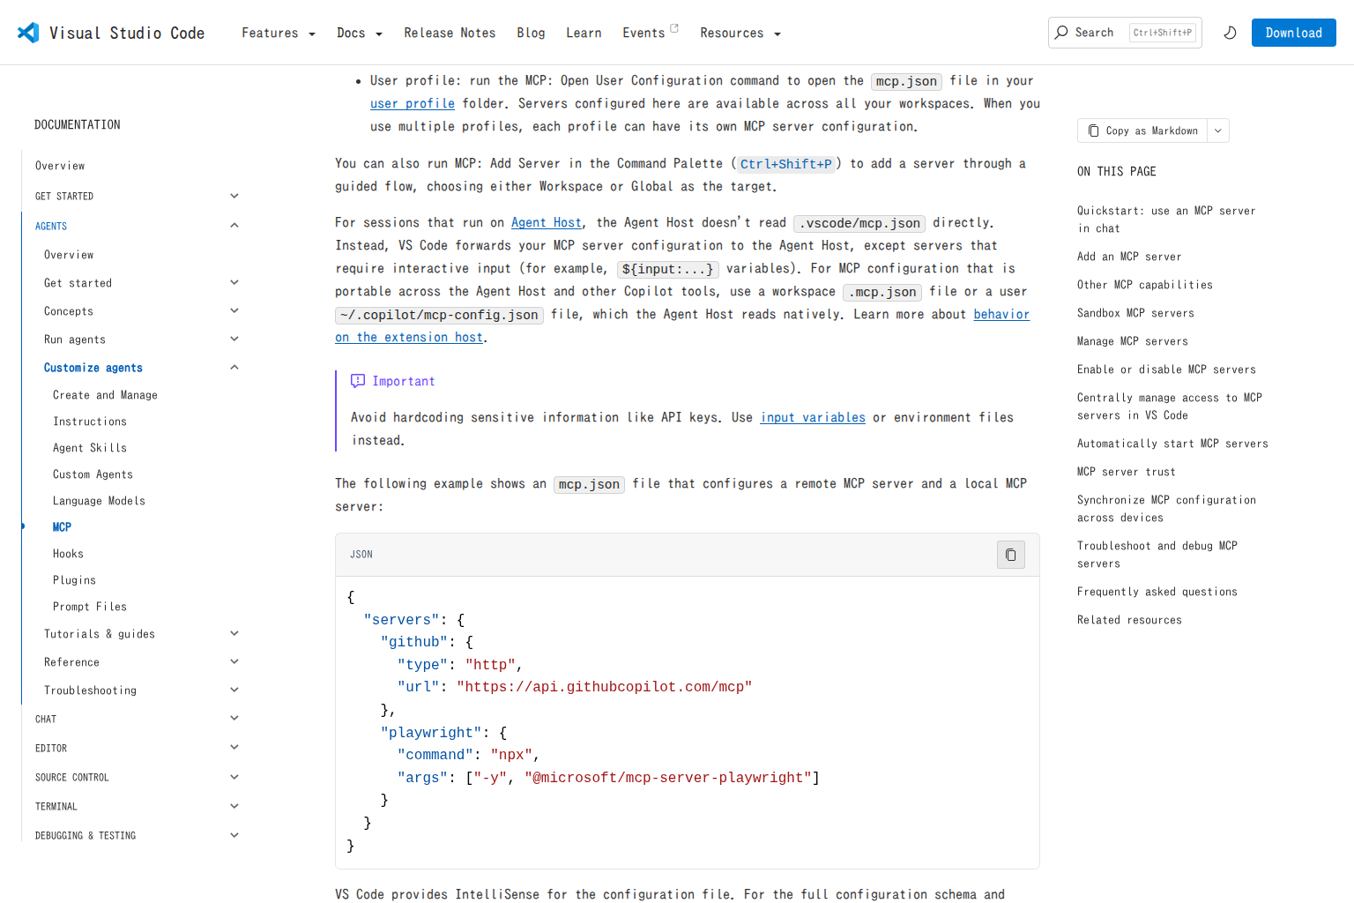Toggle the dark theme moon icon

point(1231,33)
